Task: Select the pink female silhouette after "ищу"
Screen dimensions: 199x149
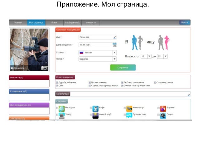Action: tap(167, 43)
